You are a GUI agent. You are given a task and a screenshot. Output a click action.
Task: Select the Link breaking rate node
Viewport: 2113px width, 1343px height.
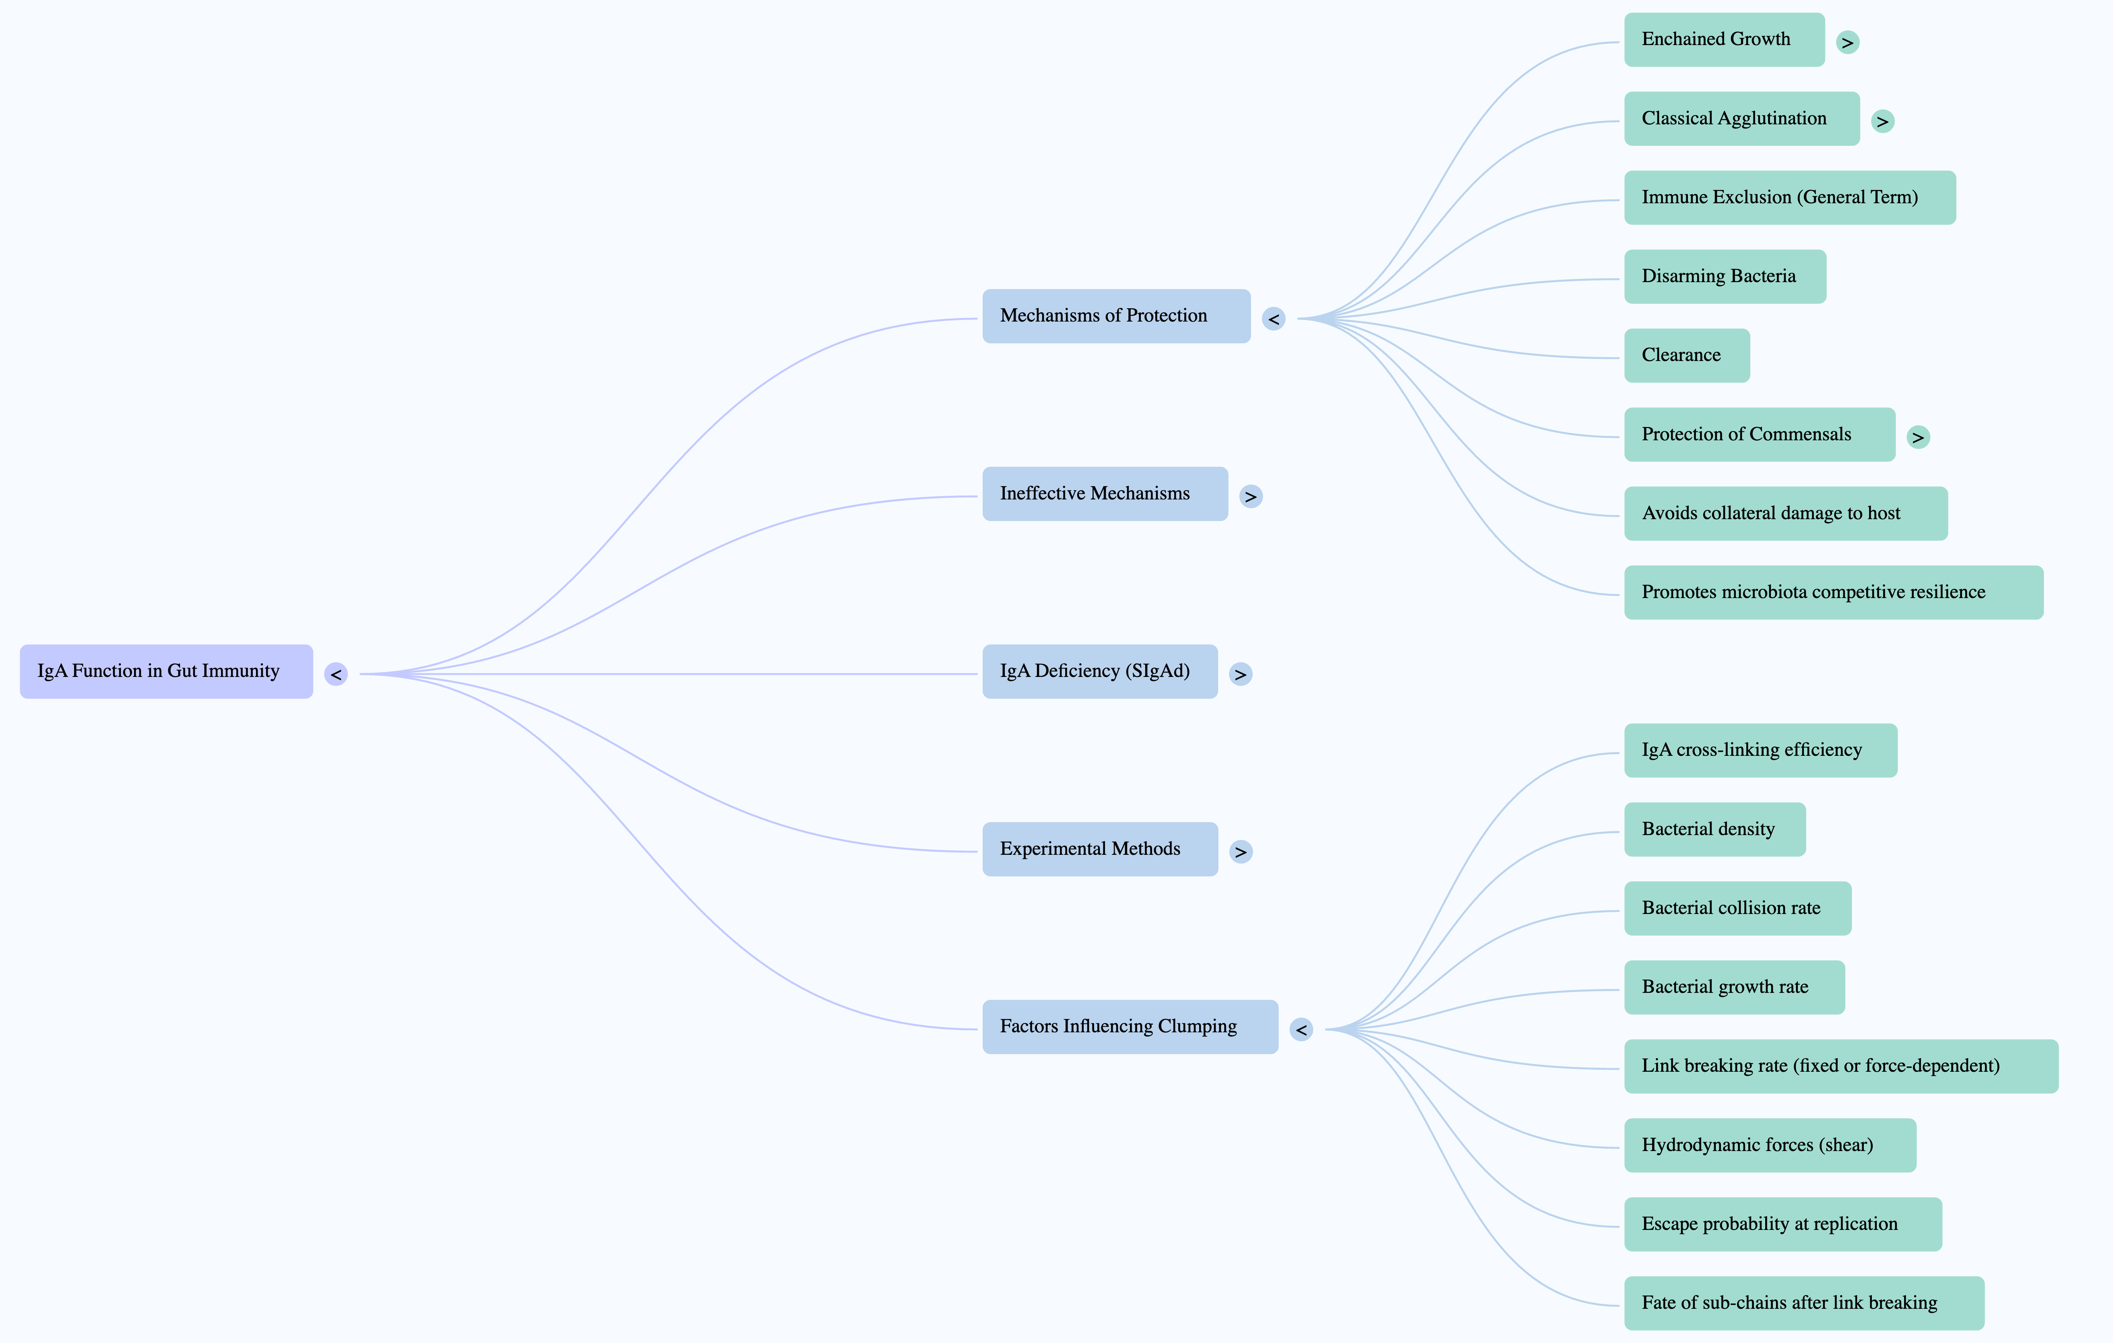coord(1841,1067)
